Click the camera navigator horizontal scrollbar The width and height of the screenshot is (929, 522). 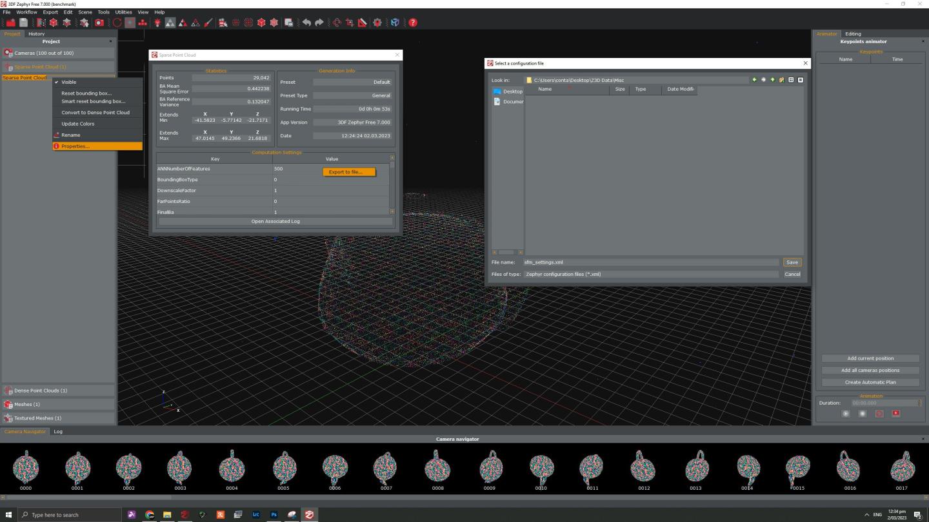[90, 497]
